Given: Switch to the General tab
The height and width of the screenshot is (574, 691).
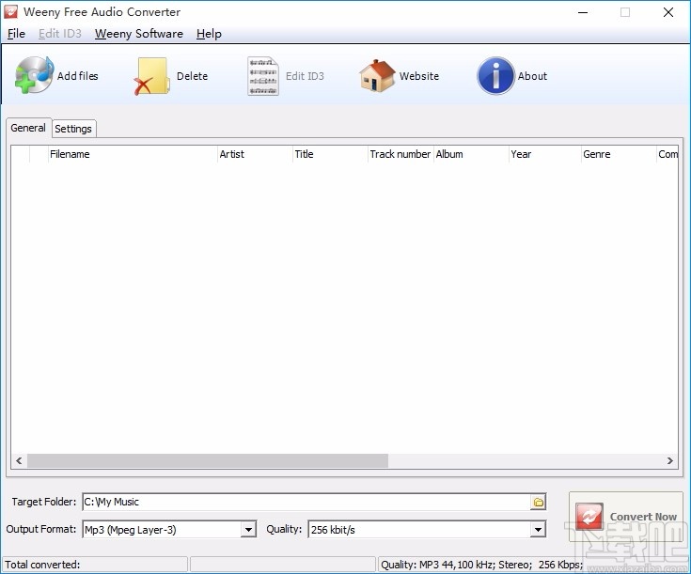Looking at the screenshot, I should [28, 128].
